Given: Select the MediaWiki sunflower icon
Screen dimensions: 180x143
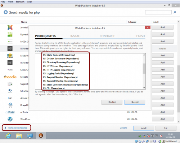Looking at the screenshot, I should [x=10, y=56].
